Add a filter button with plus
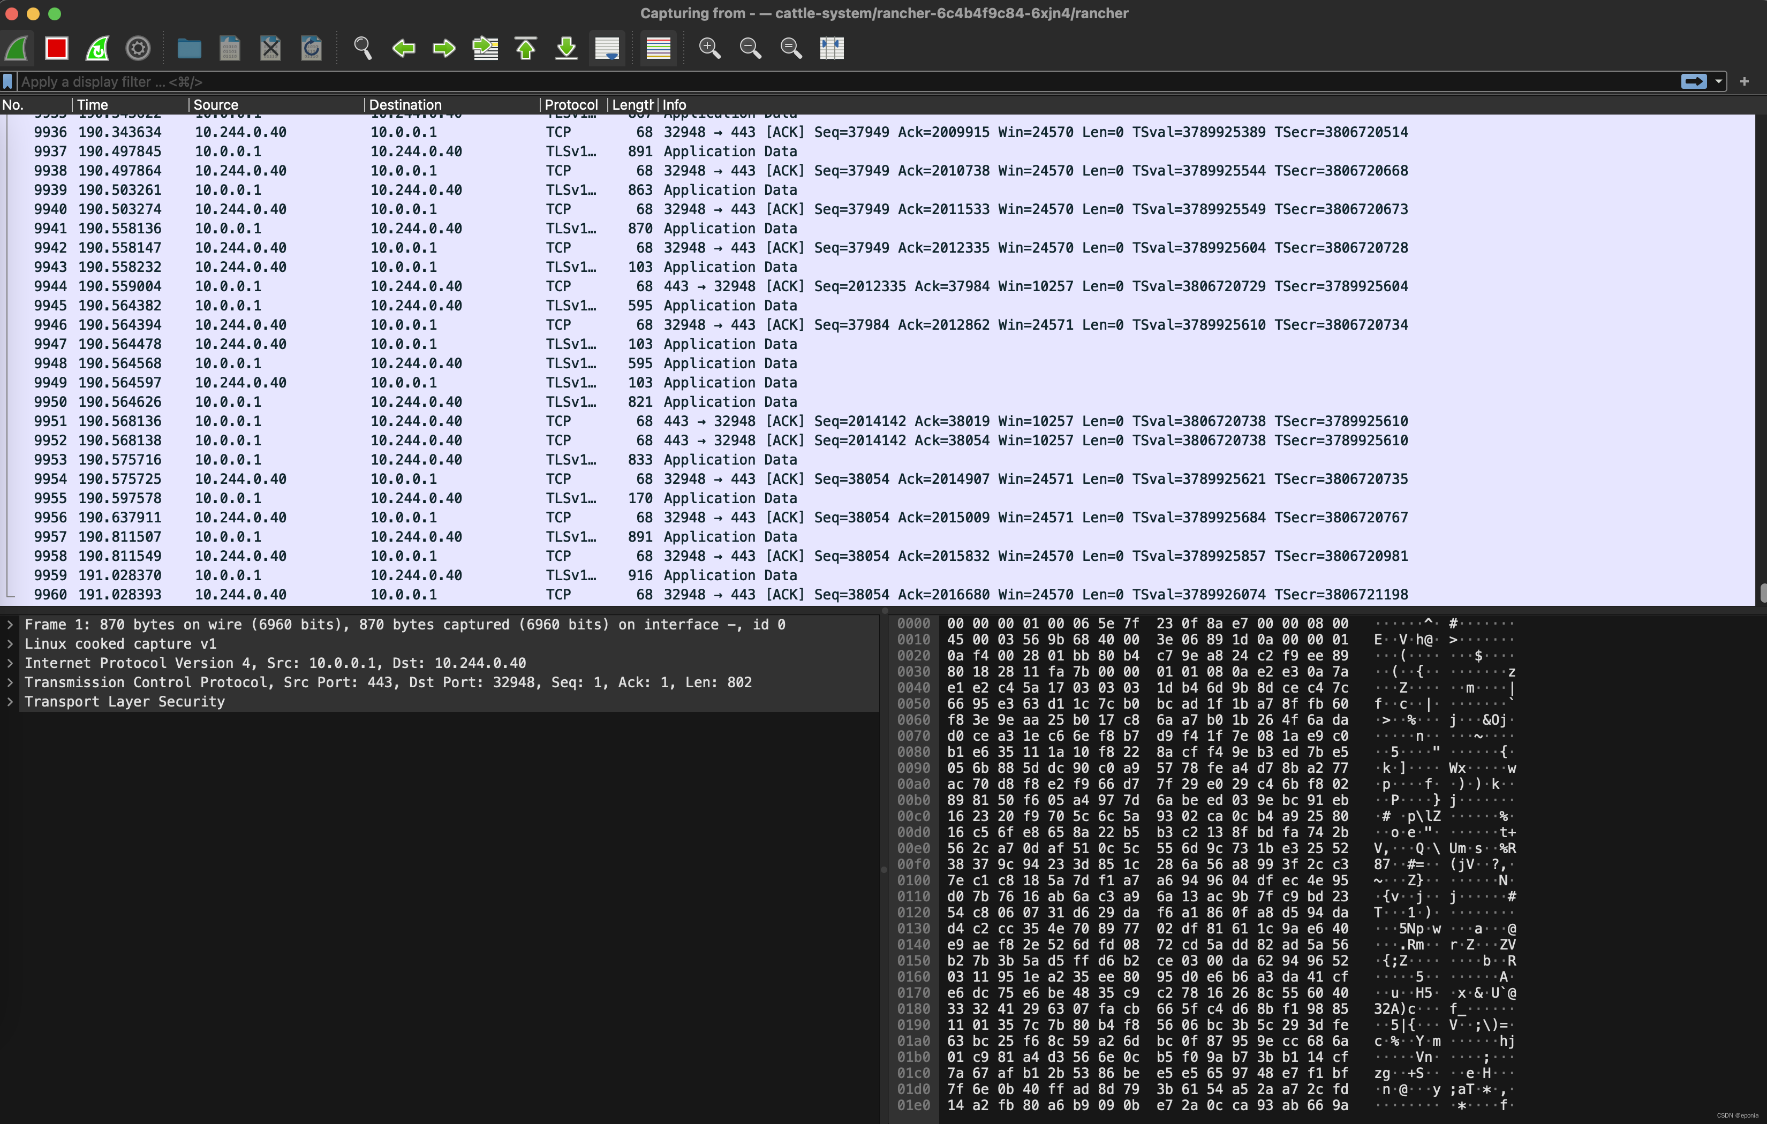The height and width of the screenshot is (1124, 1767). pos(1745,81)
